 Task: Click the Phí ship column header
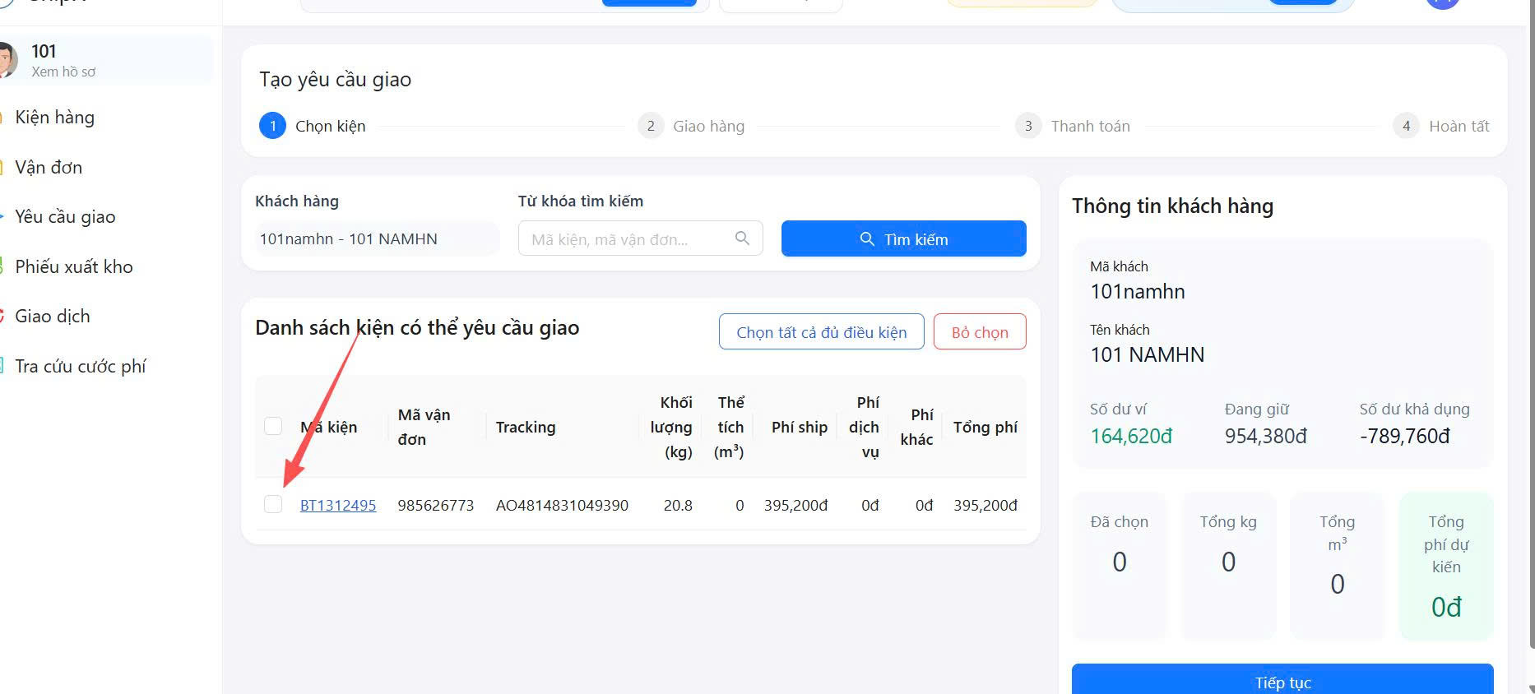800,427
